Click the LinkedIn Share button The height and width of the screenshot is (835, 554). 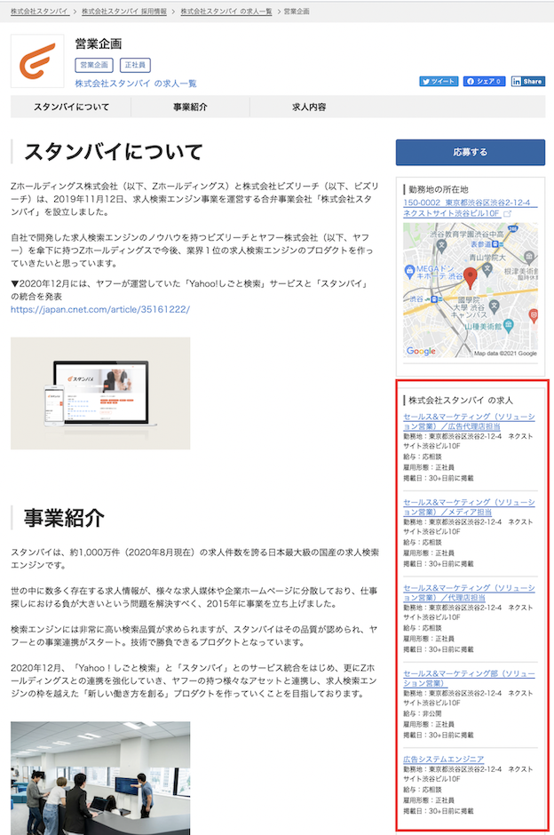tap(528, 81)
